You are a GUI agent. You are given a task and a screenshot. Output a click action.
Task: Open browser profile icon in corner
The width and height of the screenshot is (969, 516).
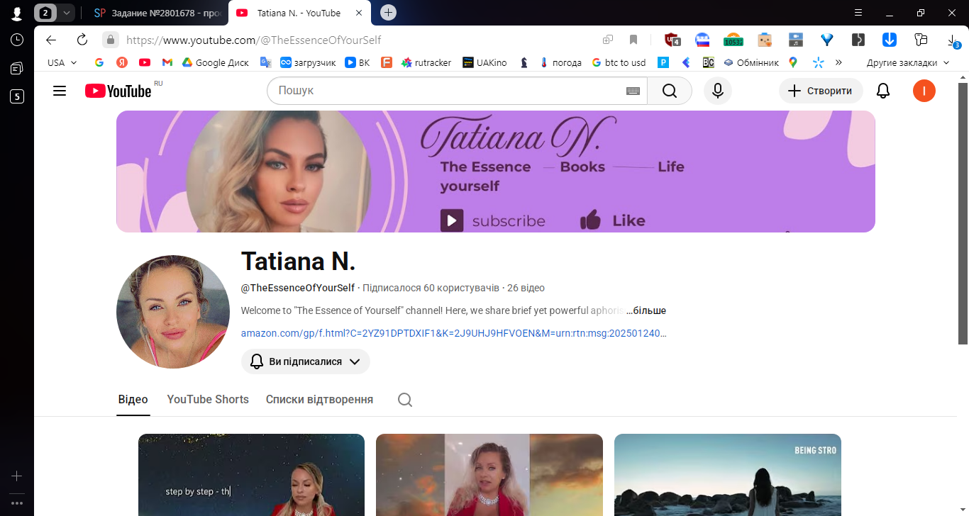(17, 13)
